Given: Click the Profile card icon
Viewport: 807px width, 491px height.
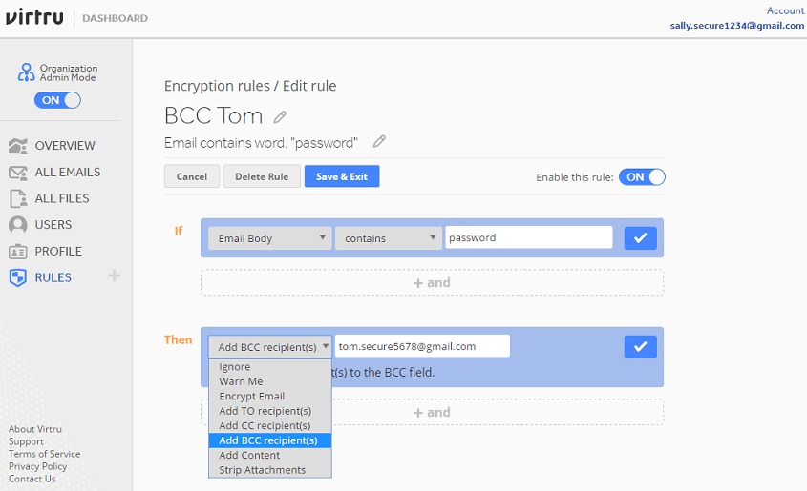Looking at the screenshot, I should (18, 252).
